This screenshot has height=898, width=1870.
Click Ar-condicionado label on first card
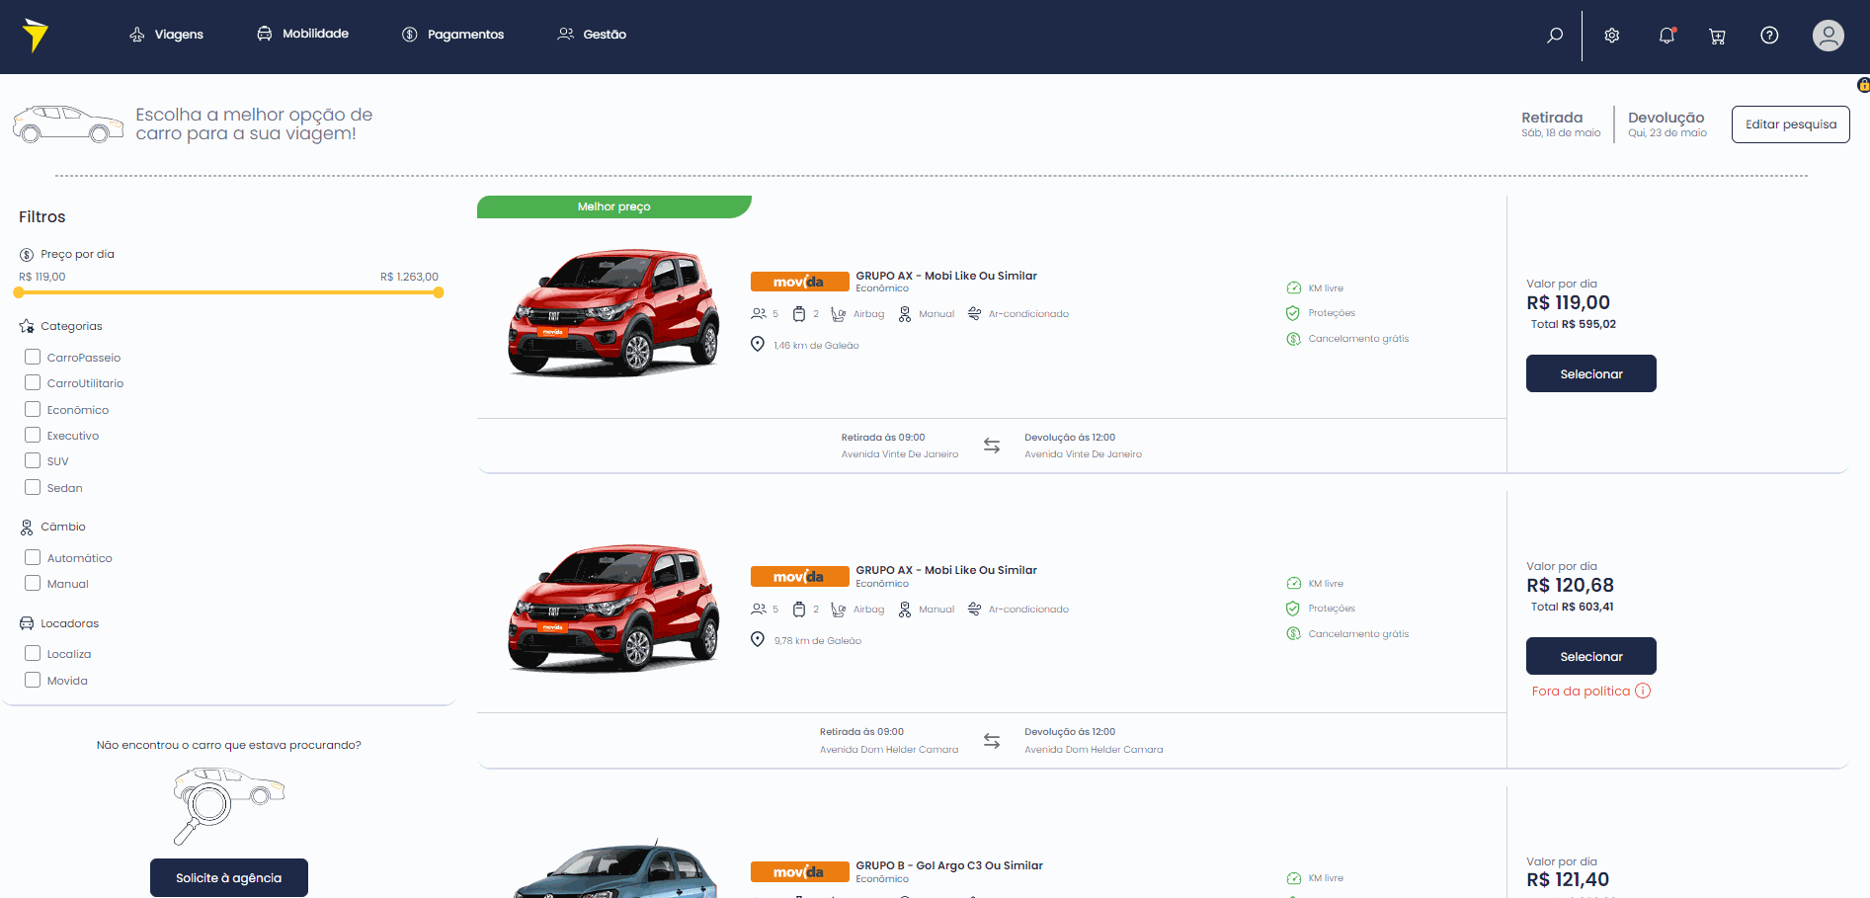coord(1028,314)
